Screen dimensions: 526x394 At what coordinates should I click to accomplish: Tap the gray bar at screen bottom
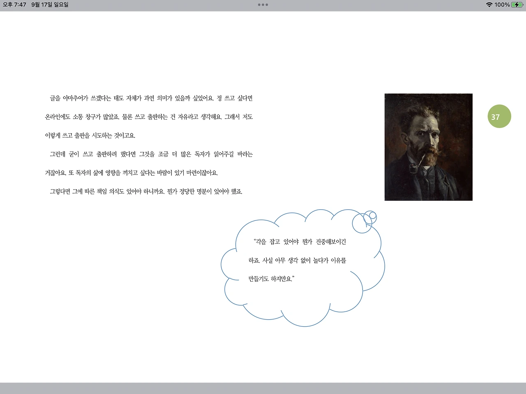click(x=263, y=388)
